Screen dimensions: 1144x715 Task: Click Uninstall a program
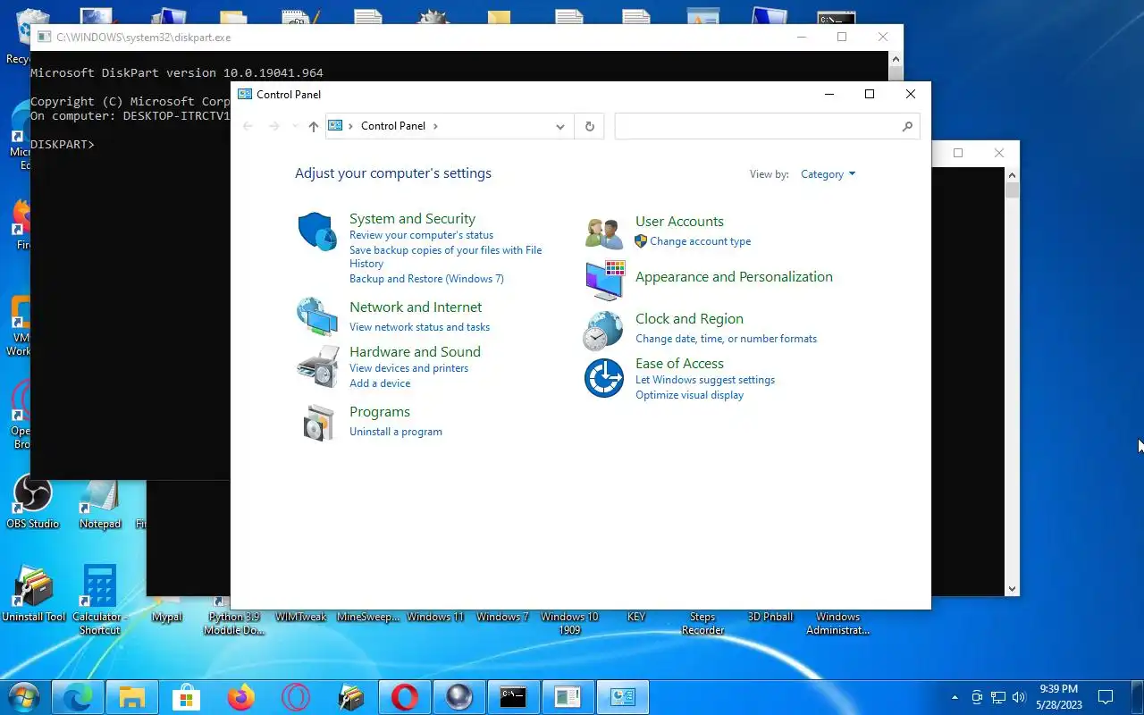[396, 432]
